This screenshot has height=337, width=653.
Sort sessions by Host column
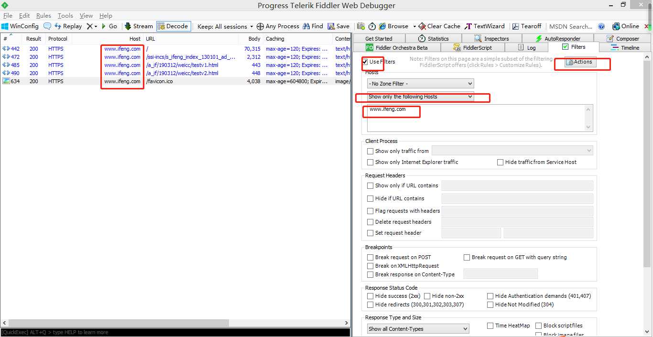coord(108,39)
